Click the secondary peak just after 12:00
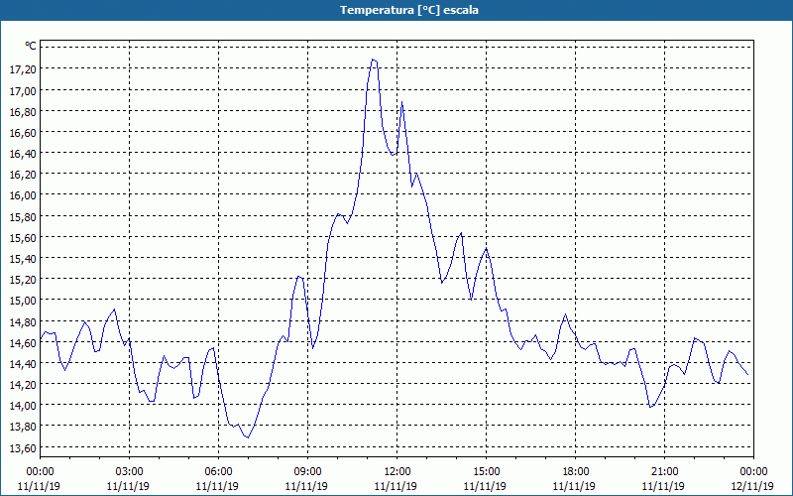The image size is (793, 496). [x=402, y=102]
